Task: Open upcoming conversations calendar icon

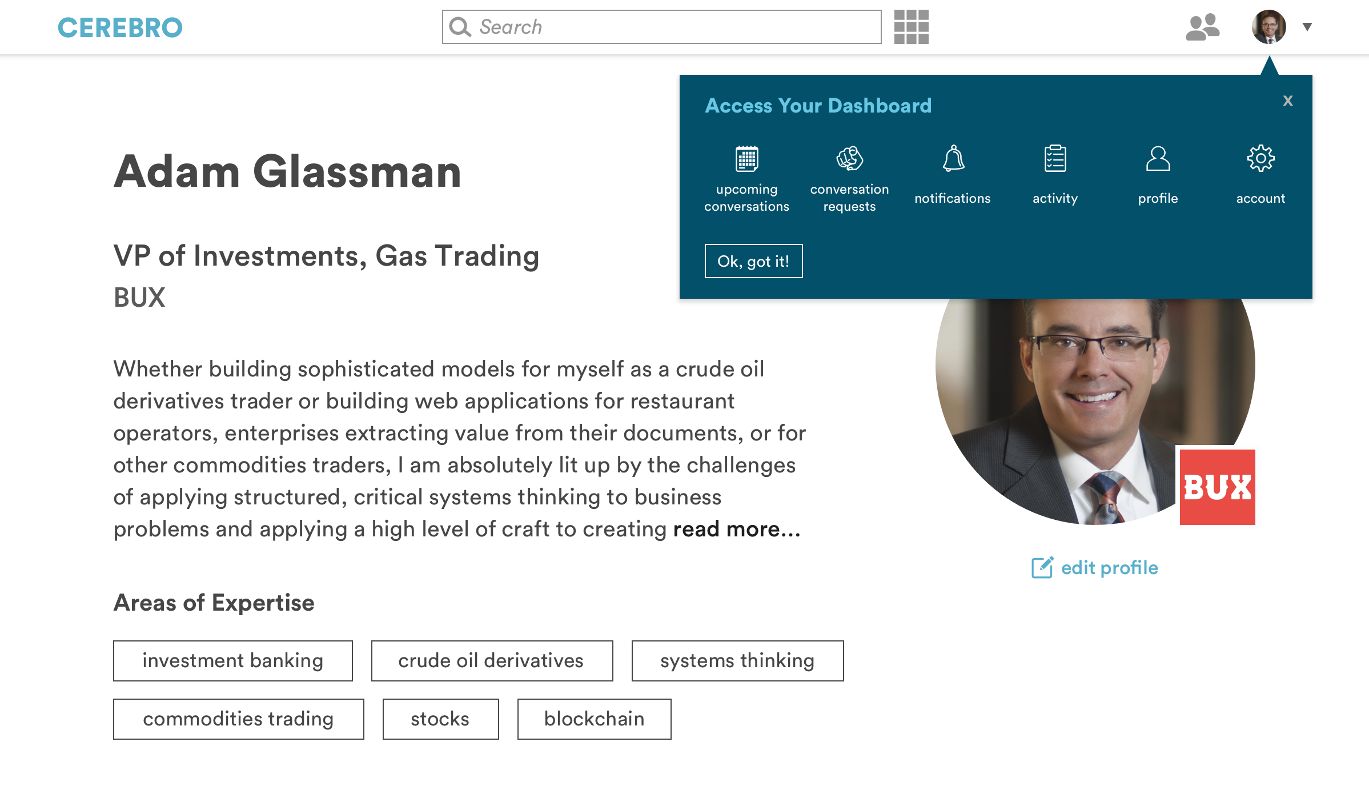Action: click(746, 159)
